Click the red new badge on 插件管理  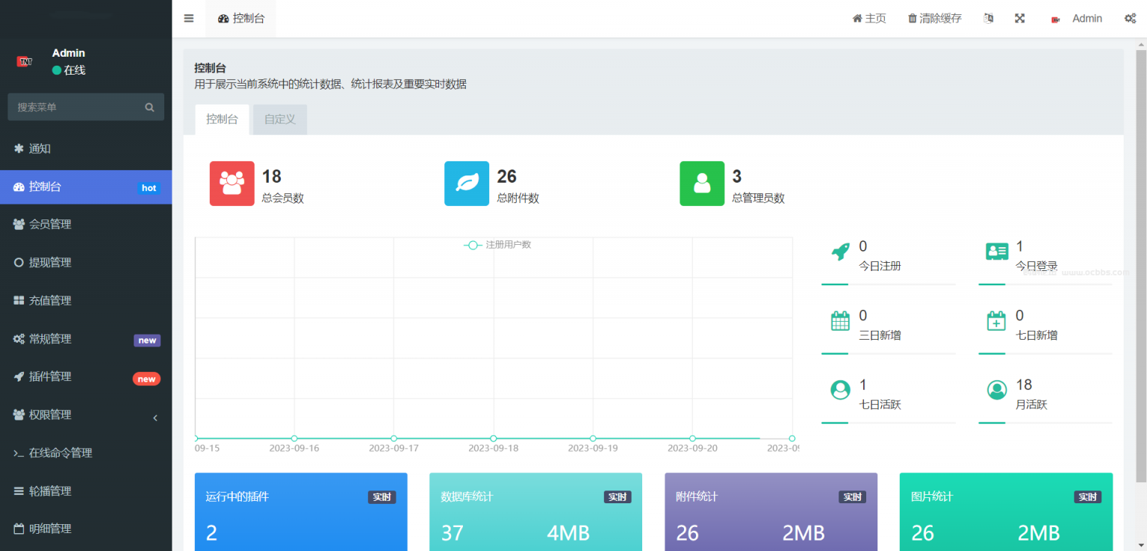146,379
